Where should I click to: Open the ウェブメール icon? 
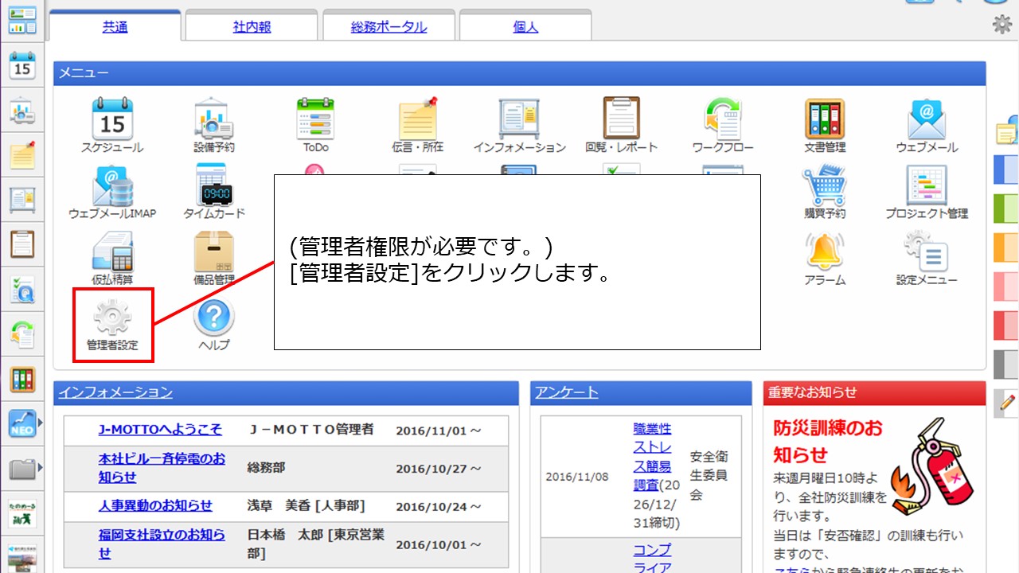(x=926, y=120)
